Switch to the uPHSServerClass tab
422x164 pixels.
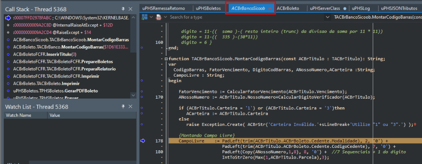click(x=325, y=8)
